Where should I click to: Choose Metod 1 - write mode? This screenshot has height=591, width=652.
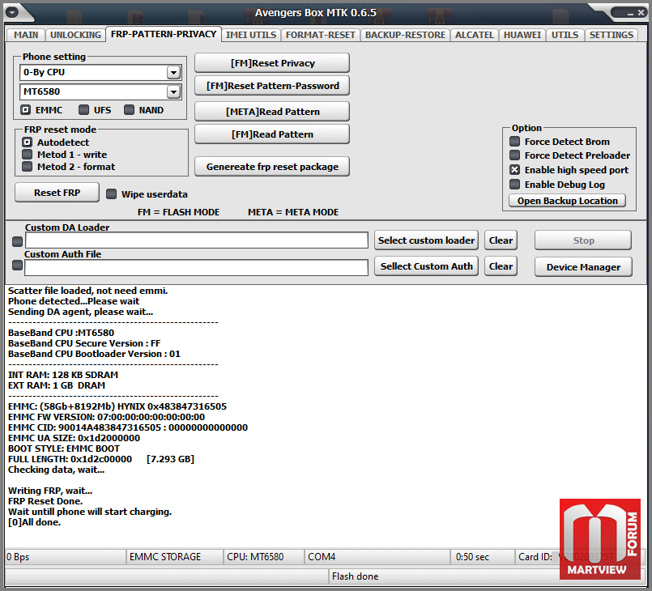coord(27,155)
